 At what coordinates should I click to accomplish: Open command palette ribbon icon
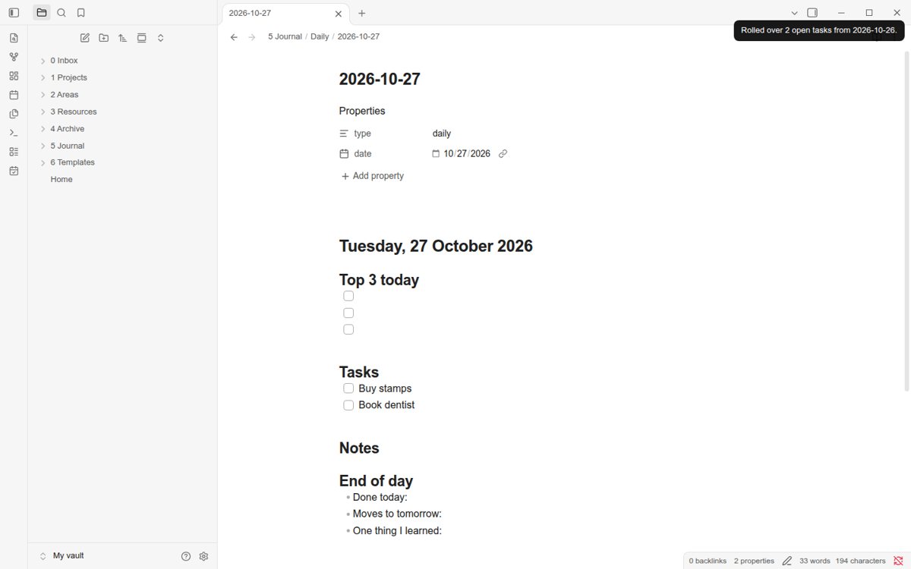(14, 133)
